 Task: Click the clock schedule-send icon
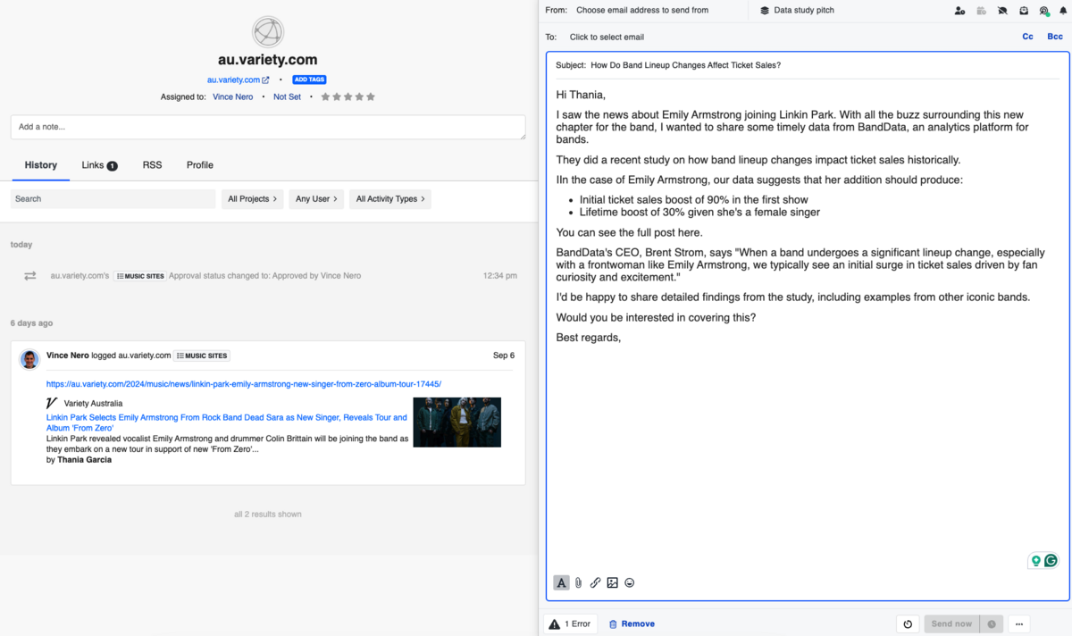pos(991,623)
